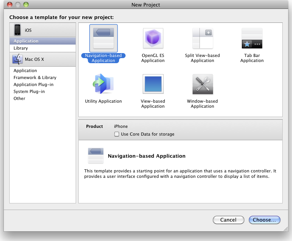Open Framework & Library category
292x241 pixels.
coord(43,77)
